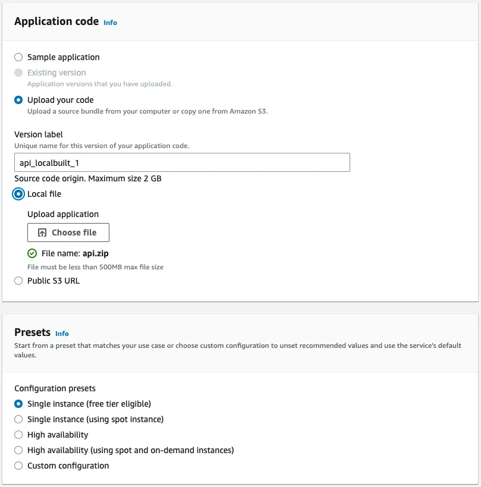Pick Single instance (using spot instance) preset
This screenshot has height=487, width=481.
[18, 419]
